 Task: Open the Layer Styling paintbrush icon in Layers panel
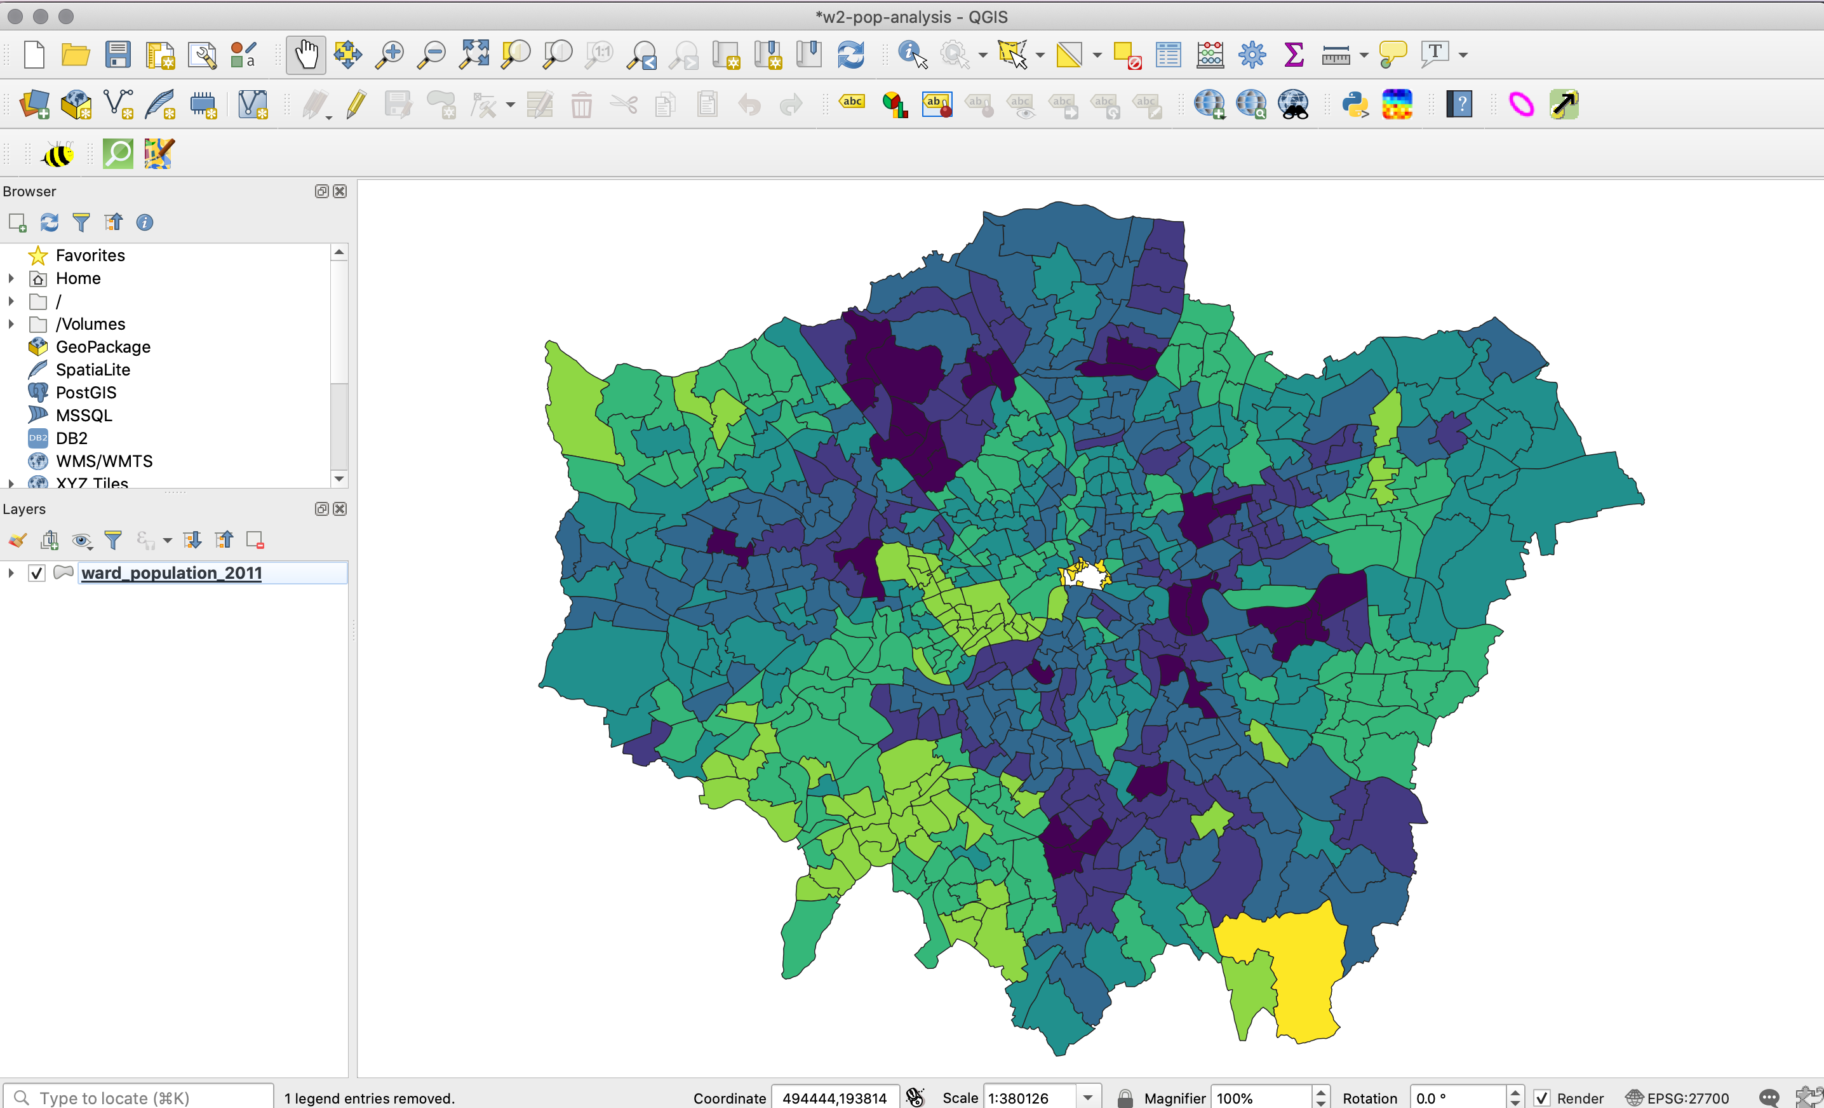click(x=18, y=540)
